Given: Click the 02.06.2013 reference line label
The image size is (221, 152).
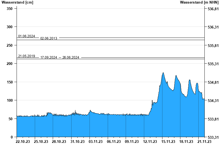Looking at the screenshot, I should click(49, 38).
